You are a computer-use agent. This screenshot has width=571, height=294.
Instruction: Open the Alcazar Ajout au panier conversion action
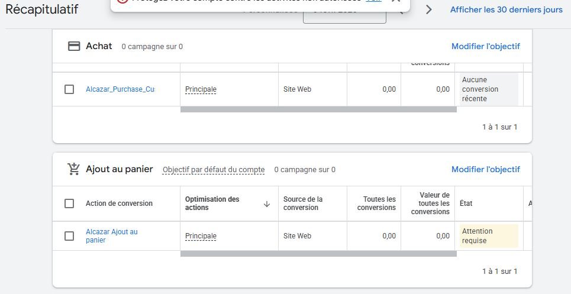[111, 236]
